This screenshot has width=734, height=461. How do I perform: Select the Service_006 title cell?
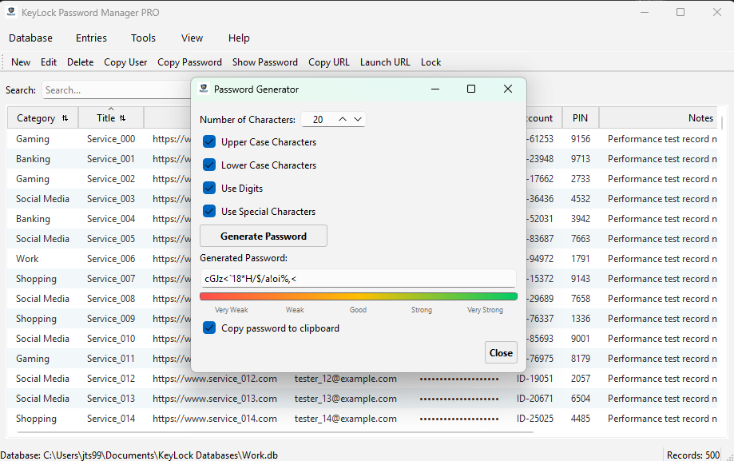click(111, 259)
